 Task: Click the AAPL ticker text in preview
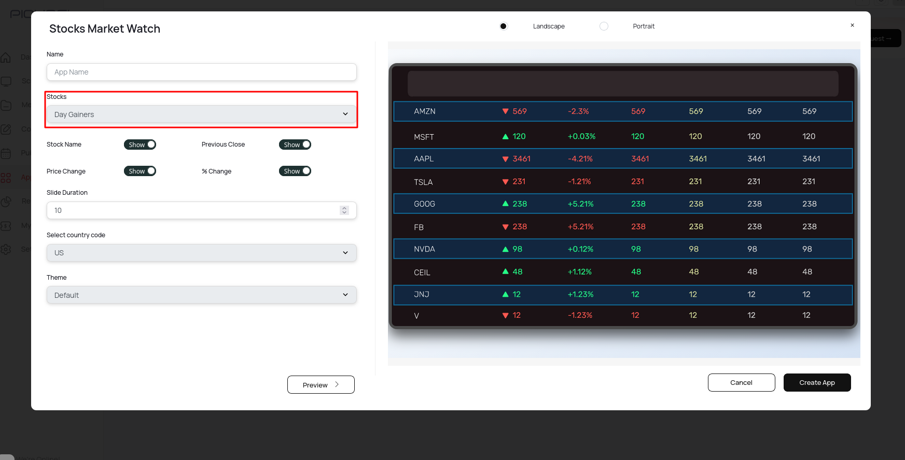[x=424, y=159]
